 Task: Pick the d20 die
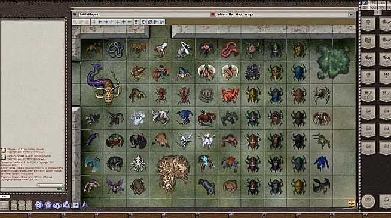tap(39, 205)
